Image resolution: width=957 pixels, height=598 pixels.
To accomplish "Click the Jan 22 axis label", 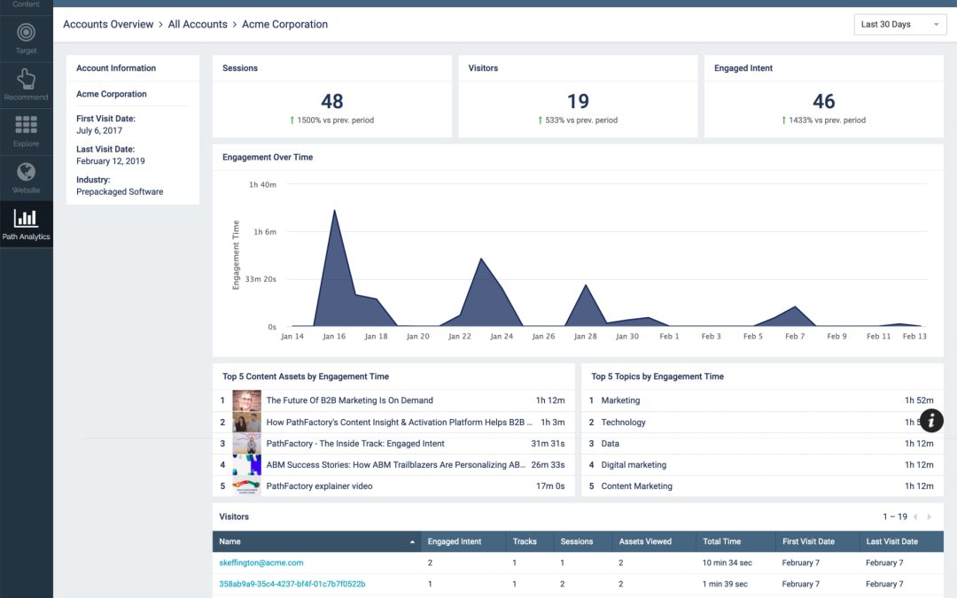I will point(460,337).
